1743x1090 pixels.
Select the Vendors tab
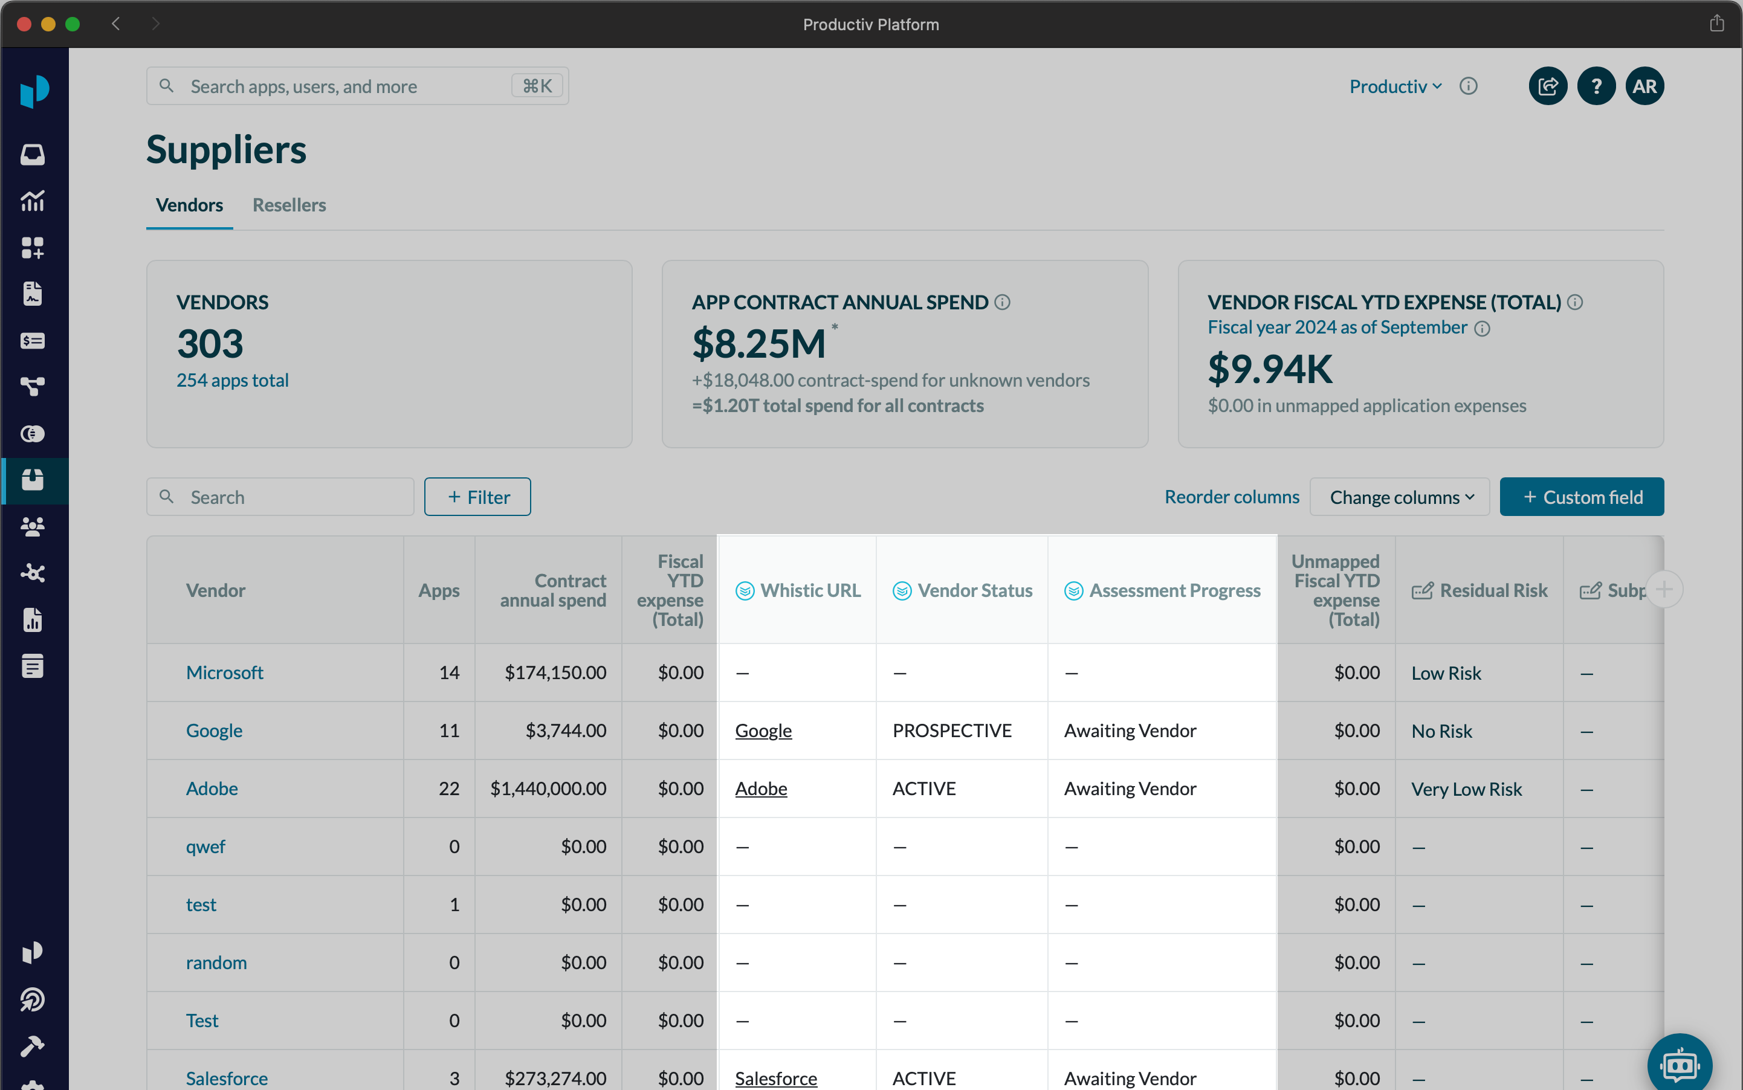click(189, 205)
